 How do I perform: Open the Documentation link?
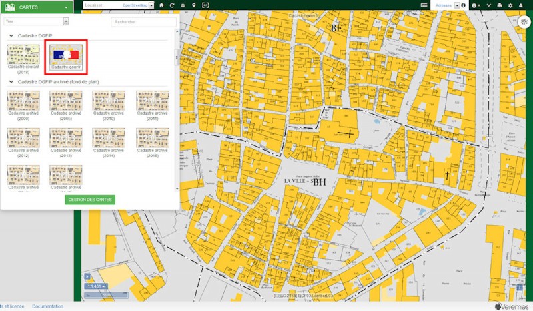click(x=47, y=306)
